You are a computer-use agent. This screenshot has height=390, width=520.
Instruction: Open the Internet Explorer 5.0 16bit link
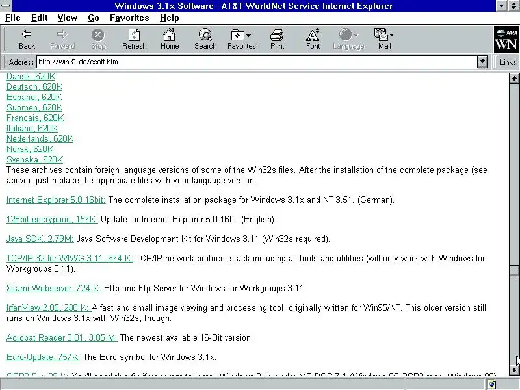point(56,200)
